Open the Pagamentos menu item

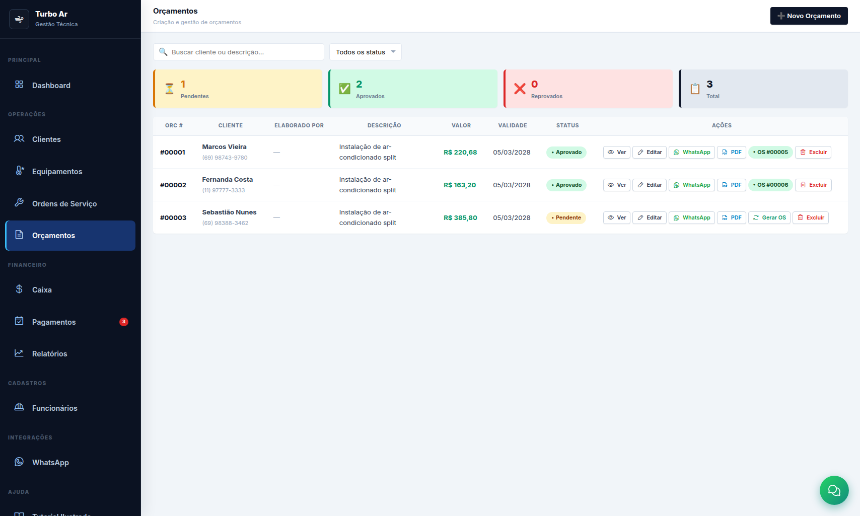[x=70, y=322]
